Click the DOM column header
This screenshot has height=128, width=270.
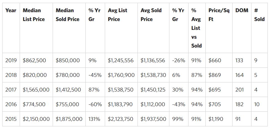(242, 11)
